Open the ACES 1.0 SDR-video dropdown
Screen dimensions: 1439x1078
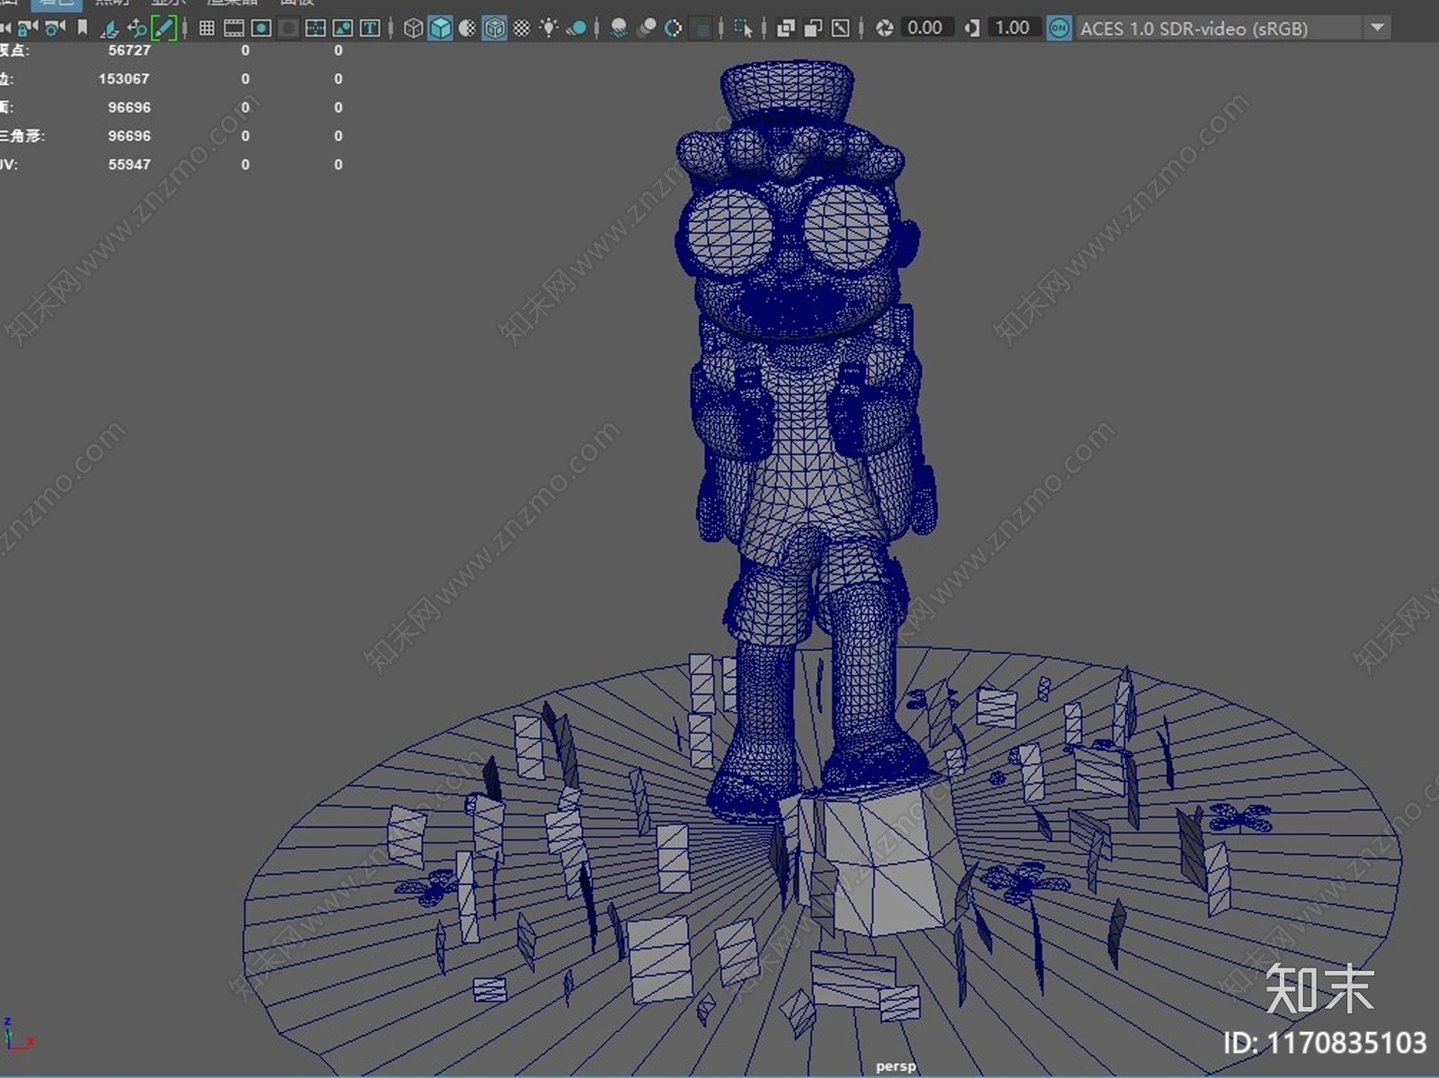pos(1233,28)
